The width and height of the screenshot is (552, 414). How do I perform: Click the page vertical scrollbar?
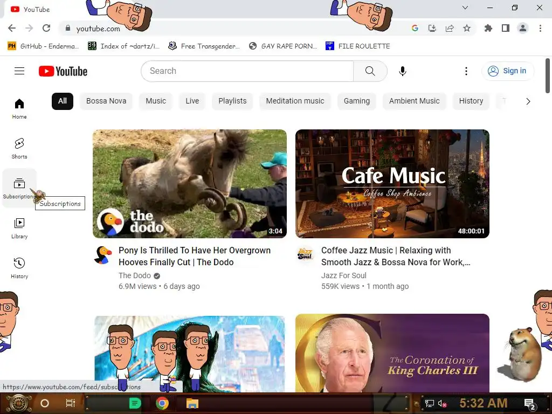[x=548, y=75]
